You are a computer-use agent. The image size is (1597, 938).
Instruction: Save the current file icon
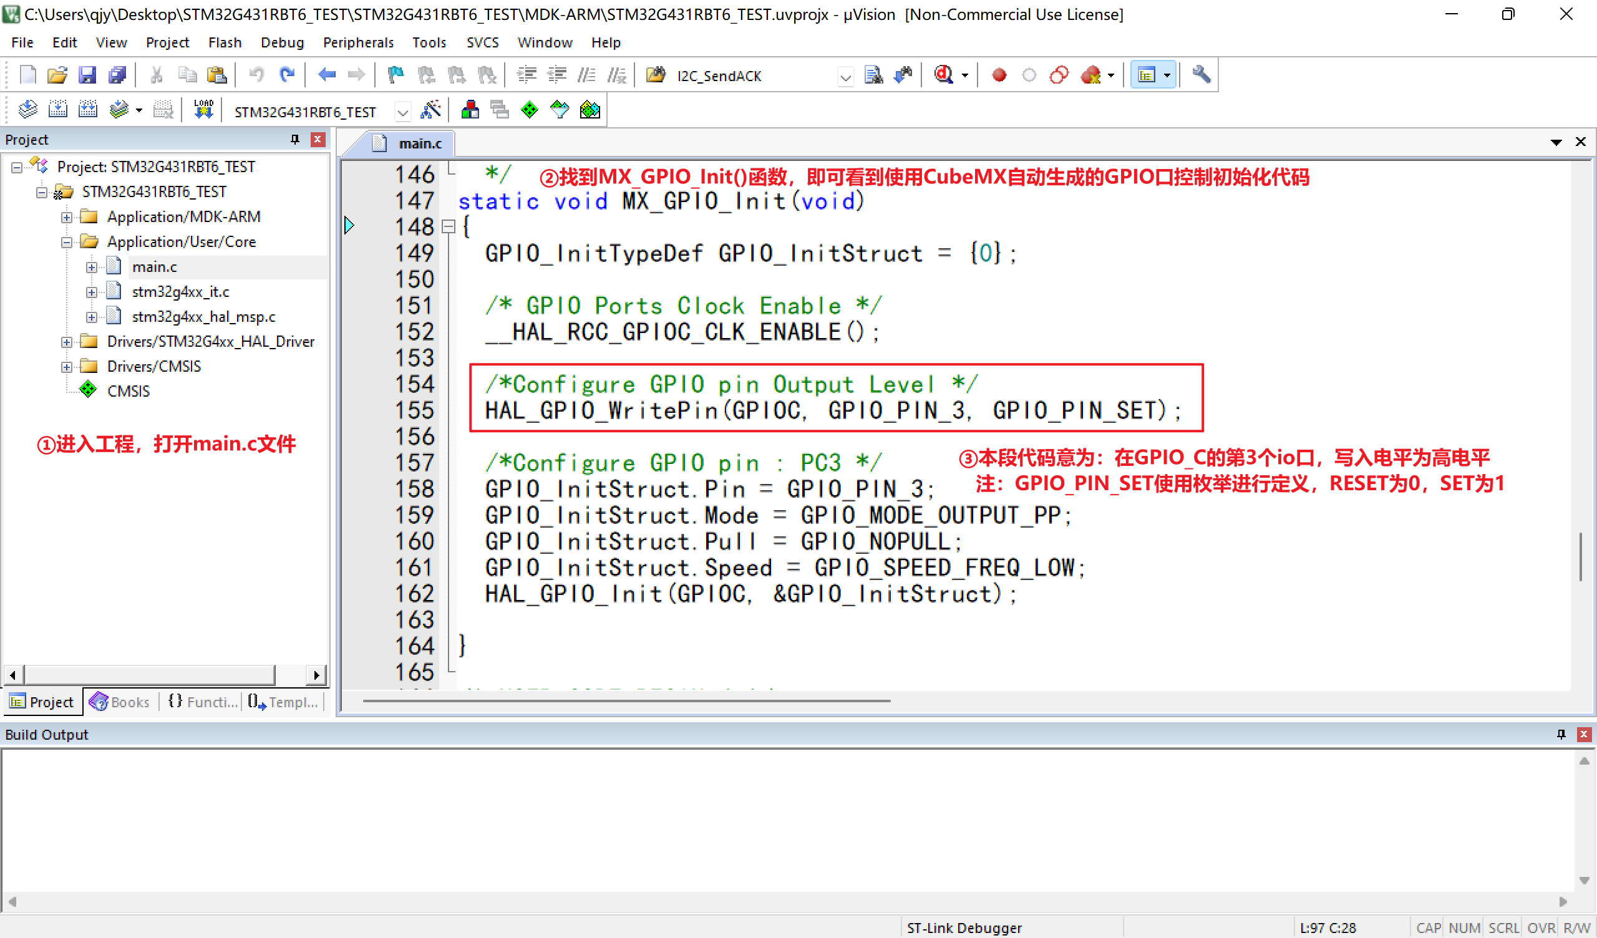pyautogui.click(x=87, y=75)
